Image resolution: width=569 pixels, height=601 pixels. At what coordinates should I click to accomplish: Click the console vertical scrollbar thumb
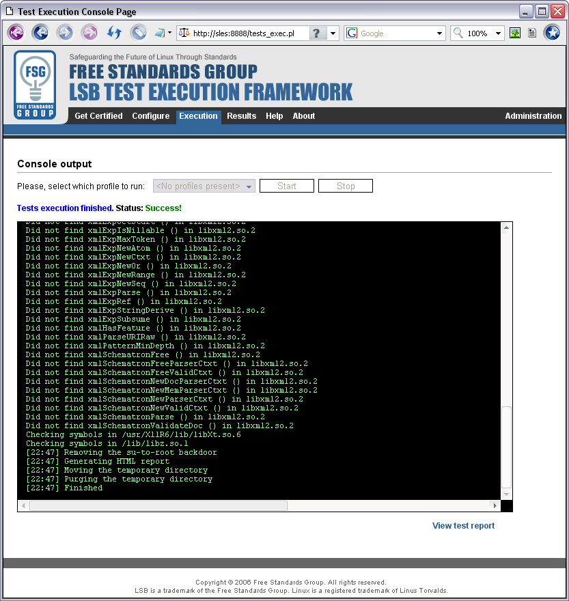click(506, 447)
